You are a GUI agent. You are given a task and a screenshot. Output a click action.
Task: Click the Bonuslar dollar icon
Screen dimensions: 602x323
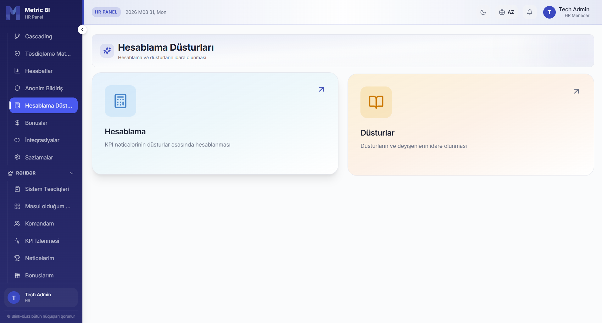pos(17,123)
